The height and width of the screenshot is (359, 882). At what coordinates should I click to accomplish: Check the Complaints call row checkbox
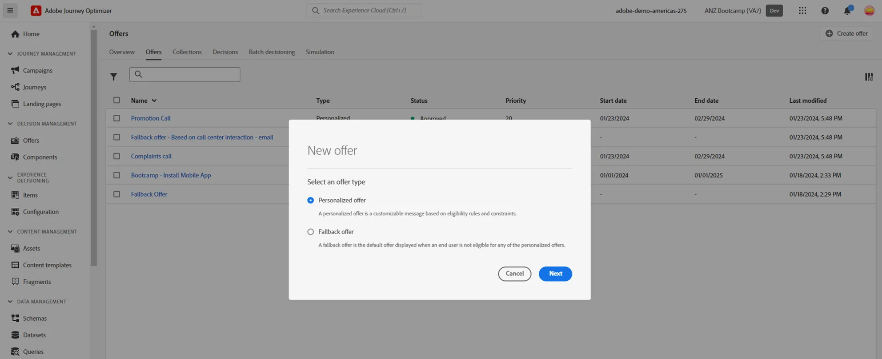click(x=116, y=156)
